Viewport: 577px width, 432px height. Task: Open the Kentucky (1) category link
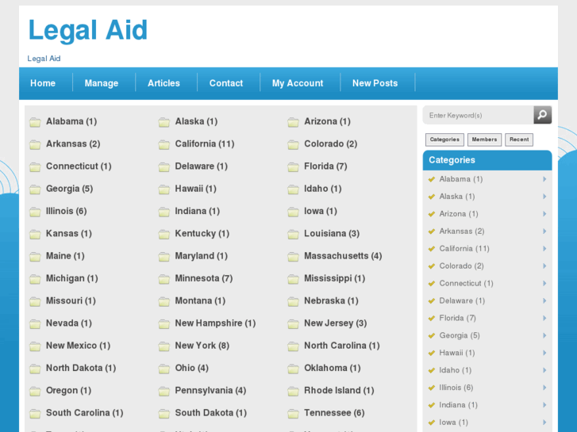point(202,234)
